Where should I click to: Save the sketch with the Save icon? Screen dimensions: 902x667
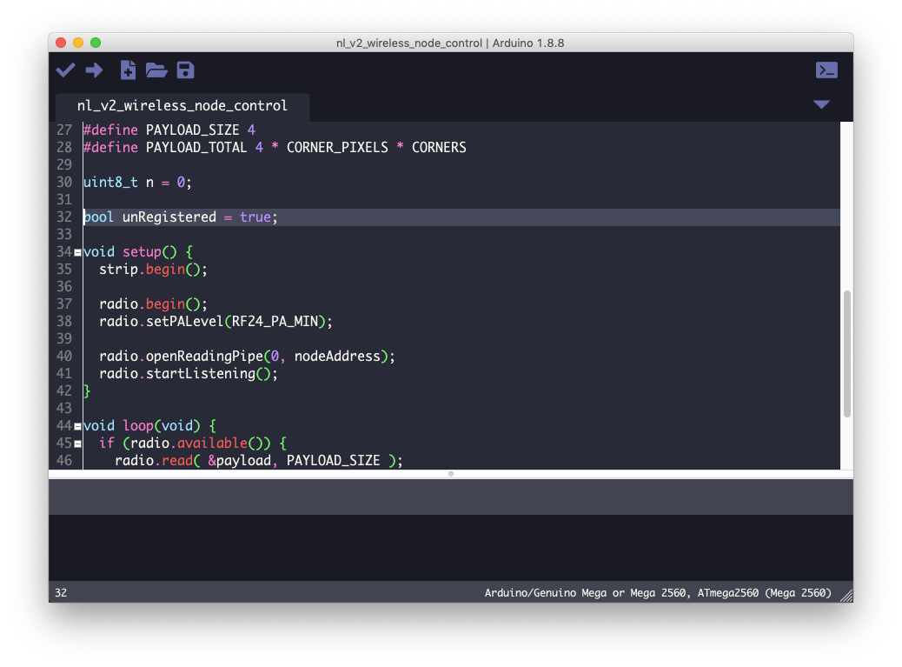click(x=185, y=70)
